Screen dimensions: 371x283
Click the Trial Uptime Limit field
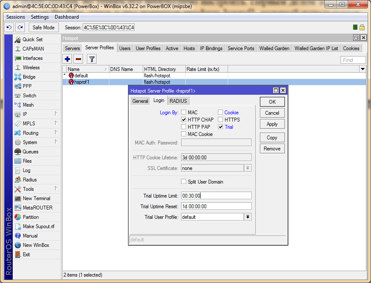[x=216, y=196]
